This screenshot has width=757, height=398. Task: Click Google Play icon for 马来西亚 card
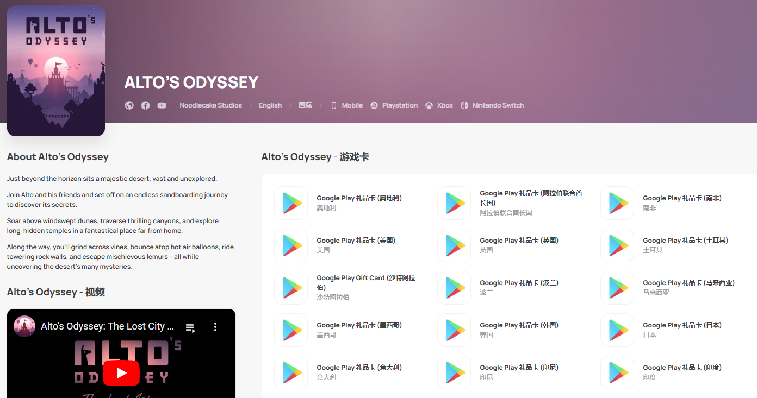pyautogui.click(x=617, y=288)
